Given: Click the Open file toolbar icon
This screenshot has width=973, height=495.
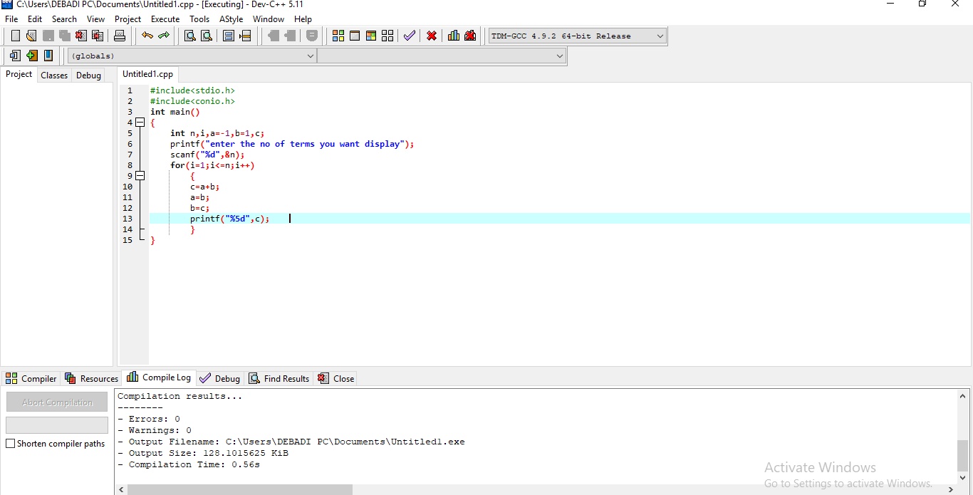Looking at the screenshot, I should click(x=31, y=36).
